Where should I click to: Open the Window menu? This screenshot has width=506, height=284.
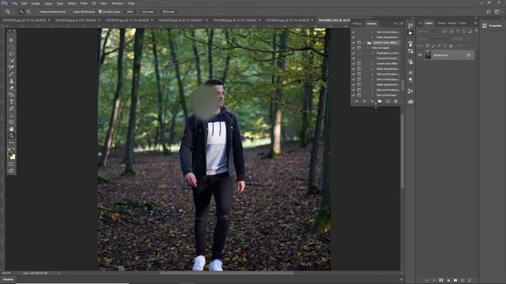[x=117, y=3]
